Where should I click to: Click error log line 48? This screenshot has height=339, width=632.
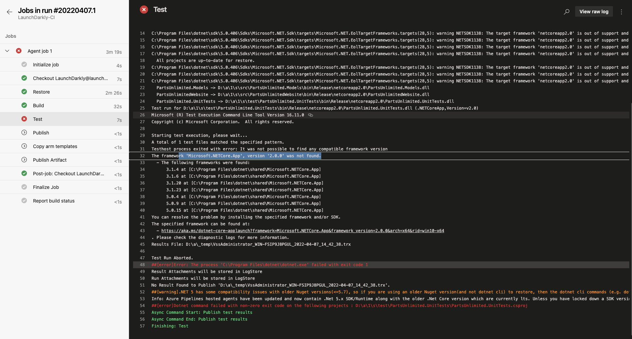coord(381,265)
